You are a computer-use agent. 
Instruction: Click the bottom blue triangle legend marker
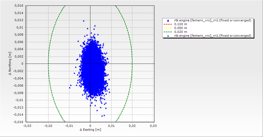point(168,36)
